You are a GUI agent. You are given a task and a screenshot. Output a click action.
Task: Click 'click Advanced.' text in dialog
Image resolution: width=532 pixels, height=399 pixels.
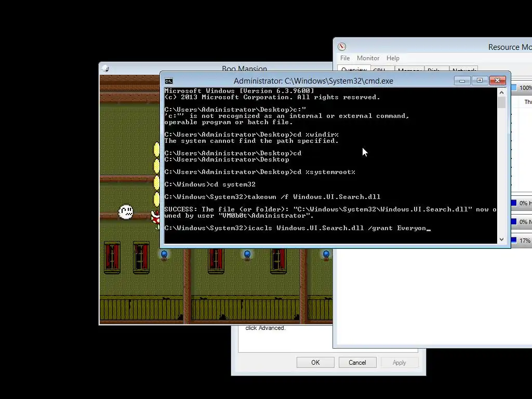pyautogui.click(x=265, y=328)
